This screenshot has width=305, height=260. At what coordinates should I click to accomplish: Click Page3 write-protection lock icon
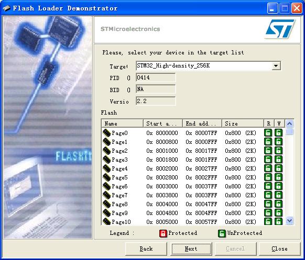[x=279, y=160]
